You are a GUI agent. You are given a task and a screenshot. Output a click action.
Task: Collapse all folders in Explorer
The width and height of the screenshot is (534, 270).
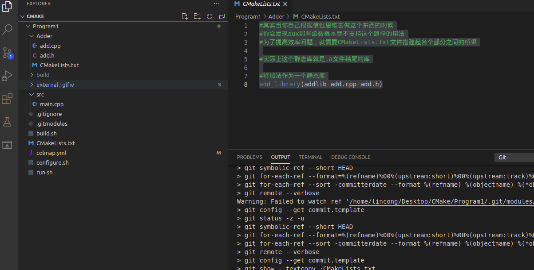coord(222,16)
